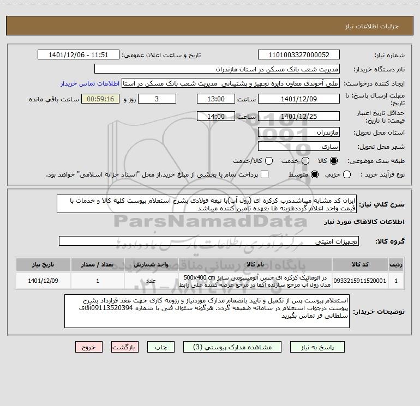Click the days remaining field showing 3
Viewport: 420px width, 406px height.
point(157,99)
